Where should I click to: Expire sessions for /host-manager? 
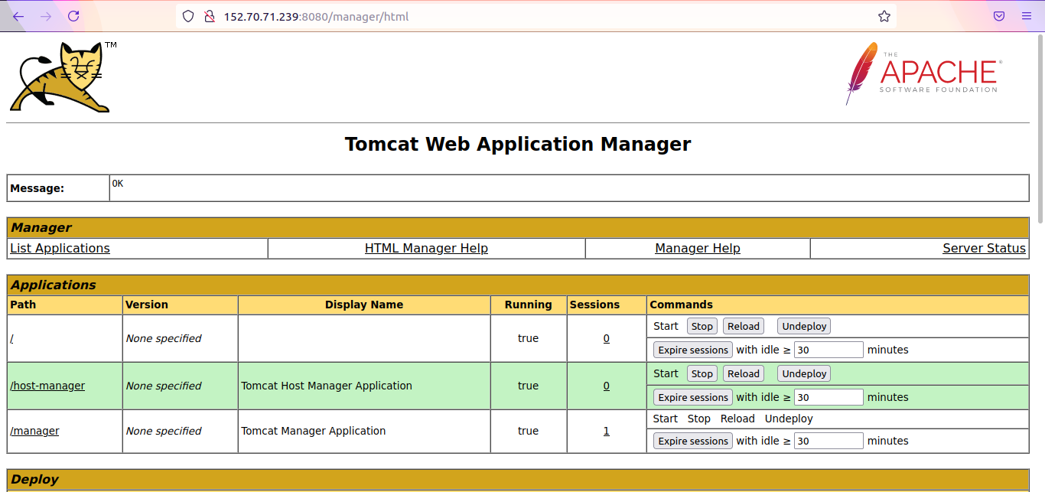pyautogui.click(x=693, y=397)
